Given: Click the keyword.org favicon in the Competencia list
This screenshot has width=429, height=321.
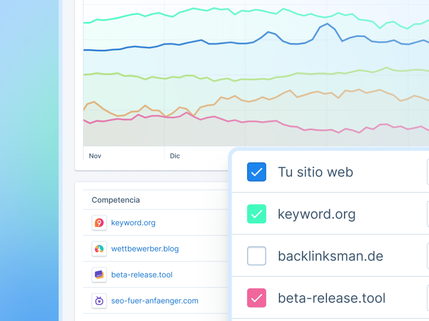Looking at the screenshot, I should click(x=99, y=223).
